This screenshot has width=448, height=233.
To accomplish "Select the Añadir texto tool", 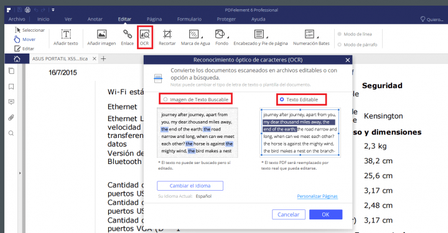I will pos(66,37).
